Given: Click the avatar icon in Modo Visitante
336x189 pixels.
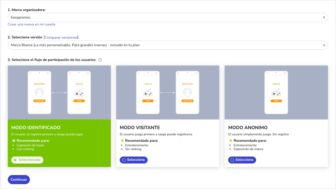Looking at the screenshot, I should [x=187, y=92].
